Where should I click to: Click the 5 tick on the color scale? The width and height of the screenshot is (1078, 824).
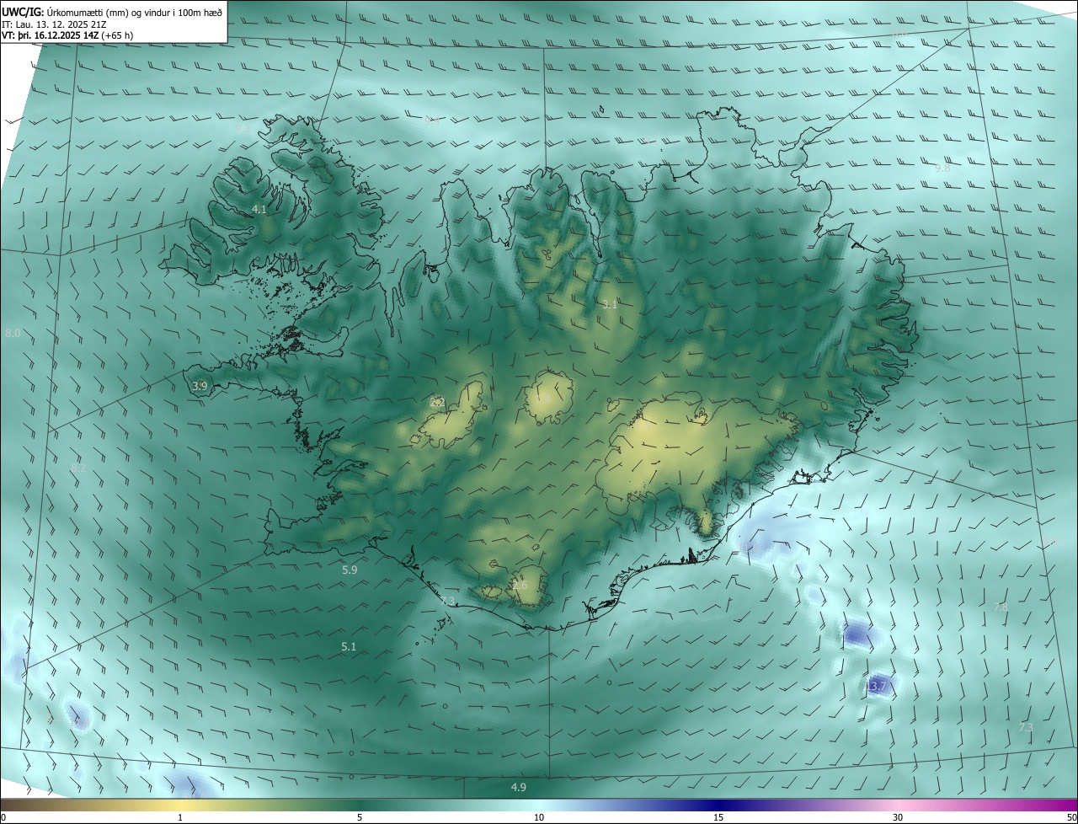pyautogui.click(x=360, y=817)
